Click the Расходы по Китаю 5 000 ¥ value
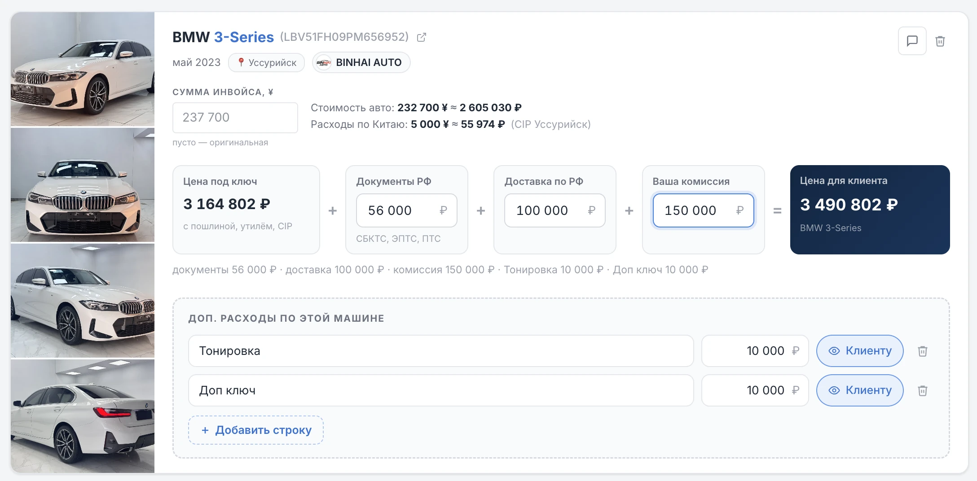977x481 pixels. [x=430, y=124]
